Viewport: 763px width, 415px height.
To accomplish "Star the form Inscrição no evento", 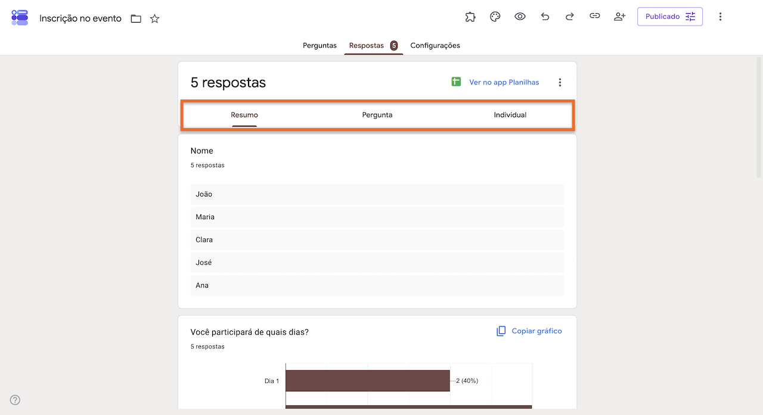I will (x=154, y=18).
